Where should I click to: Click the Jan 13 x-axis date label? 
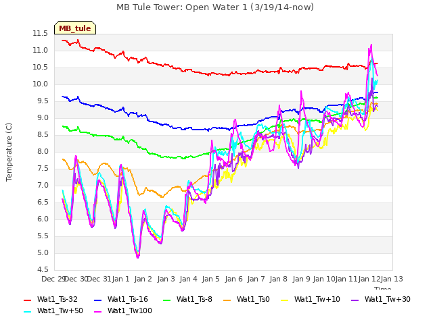pyautogui.click(x=392, y=279)
